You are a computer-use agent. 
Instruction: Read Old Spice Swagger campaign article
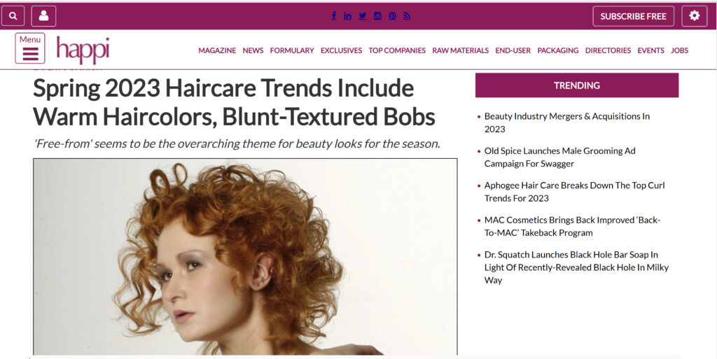coord(559,157)
